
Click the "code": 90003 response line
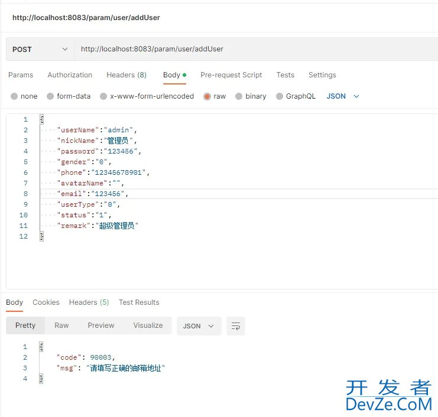coord(86,357)
